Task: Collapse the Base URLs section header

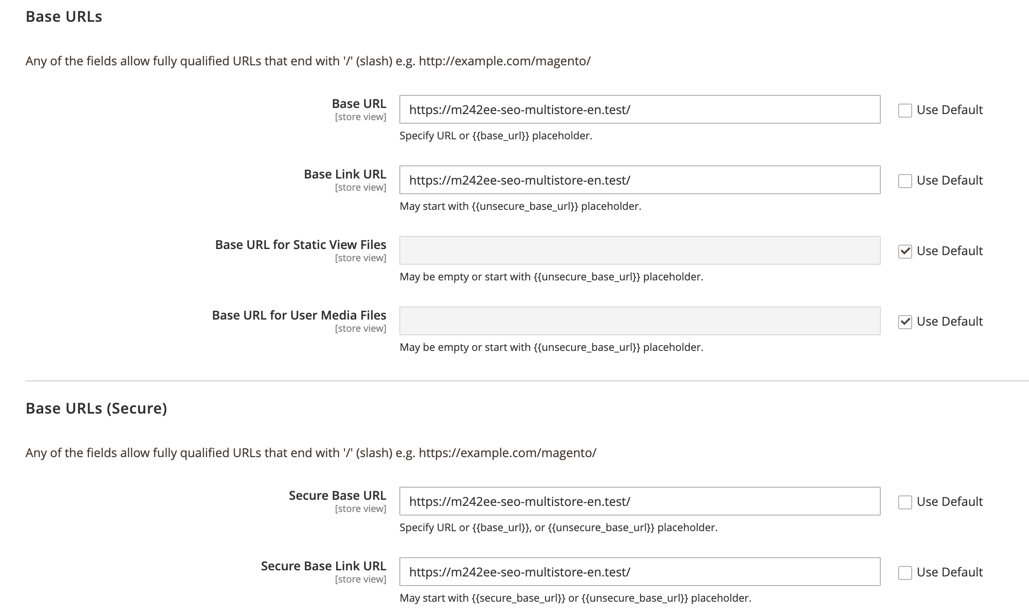Action: 64,17
